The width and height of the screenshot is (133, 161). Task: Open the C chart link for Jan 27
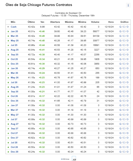point(124,105)
